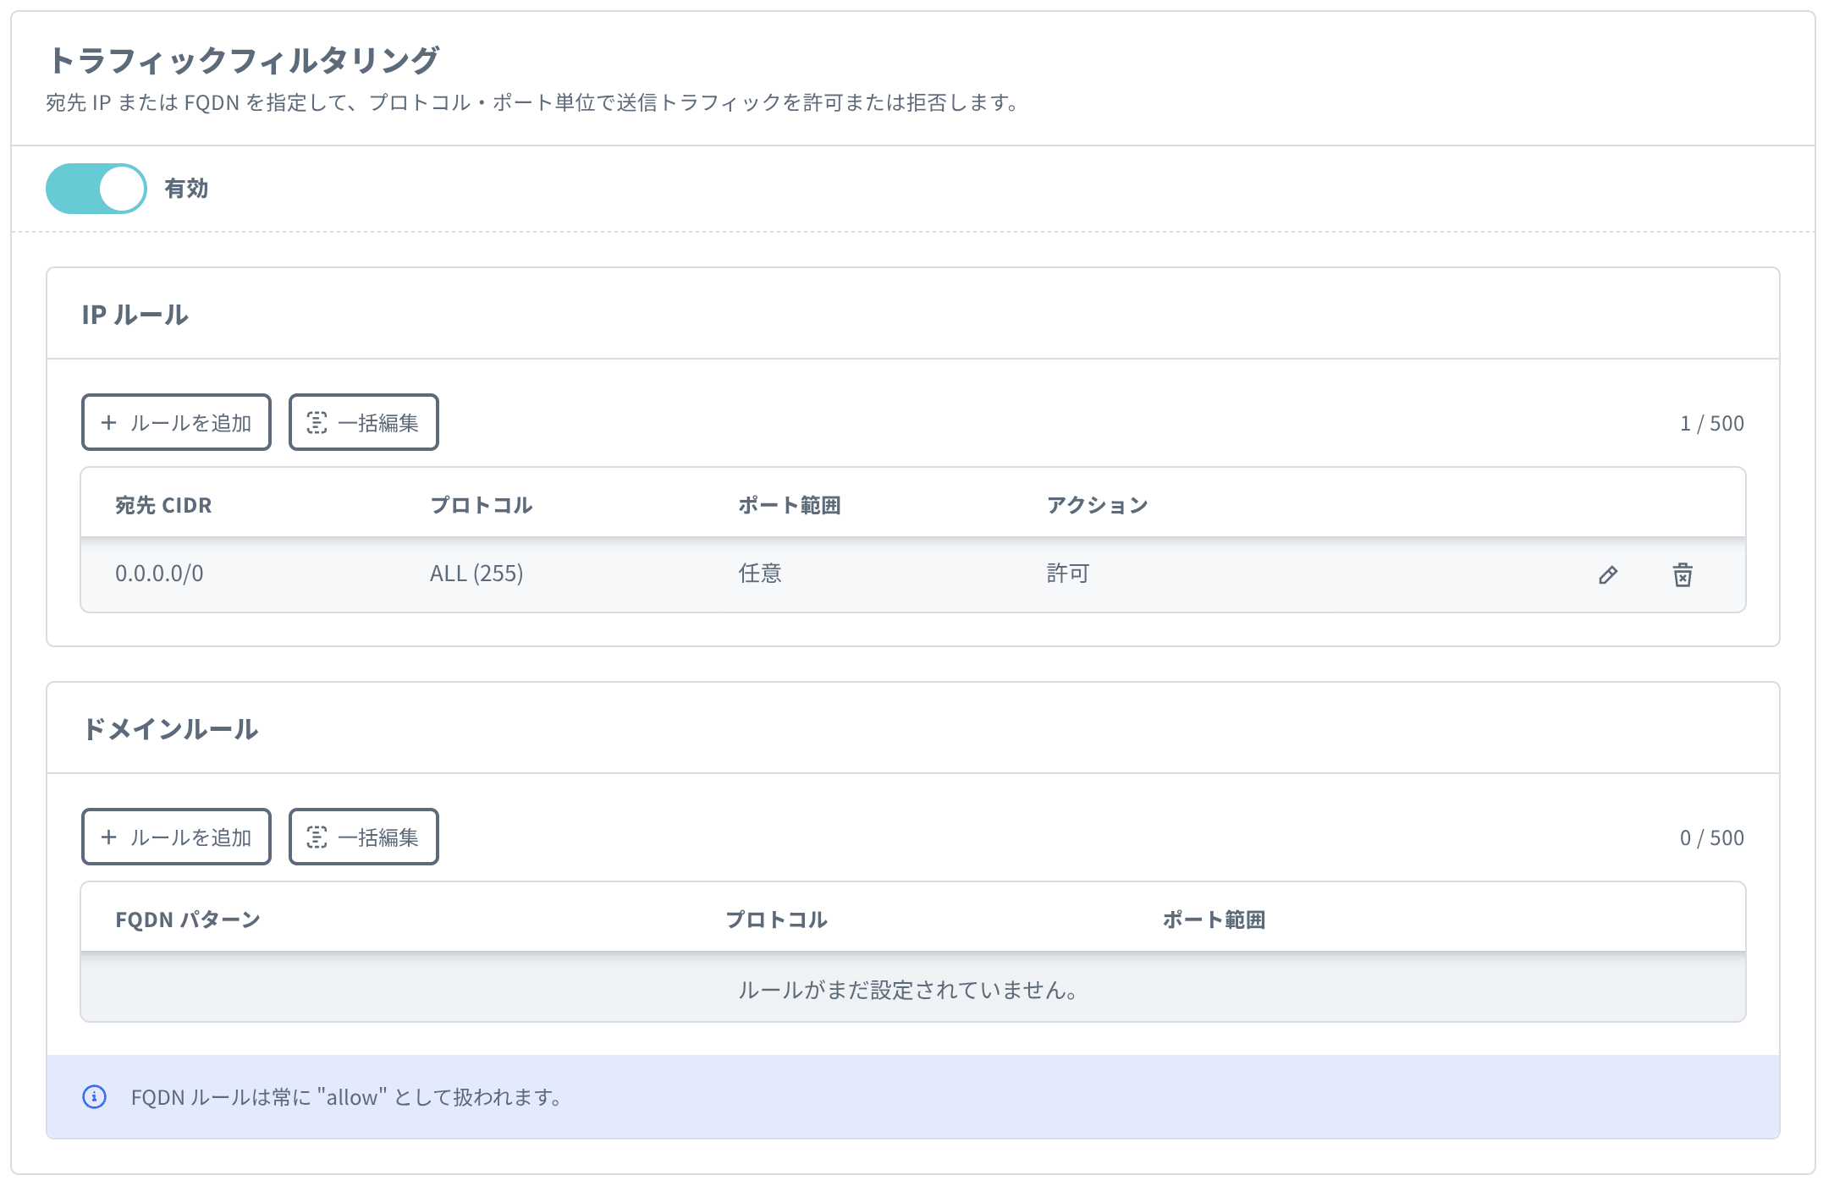Click the FQDN パターン column header

coord(188,920)
